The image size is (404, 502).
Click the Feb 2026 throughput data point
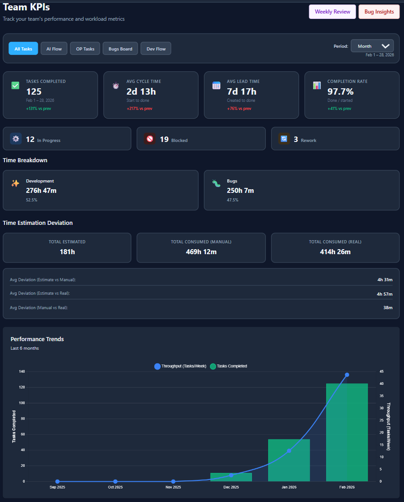click(x=347, y=375)
